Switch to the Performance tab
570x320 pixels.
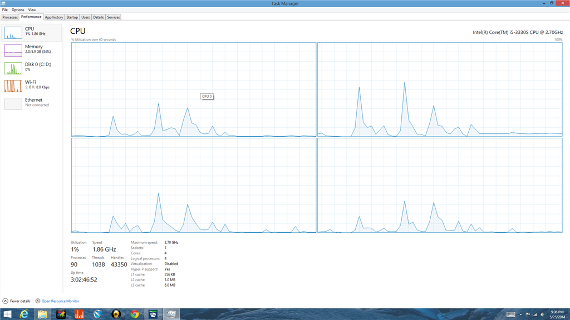click(x=31, y=17)
